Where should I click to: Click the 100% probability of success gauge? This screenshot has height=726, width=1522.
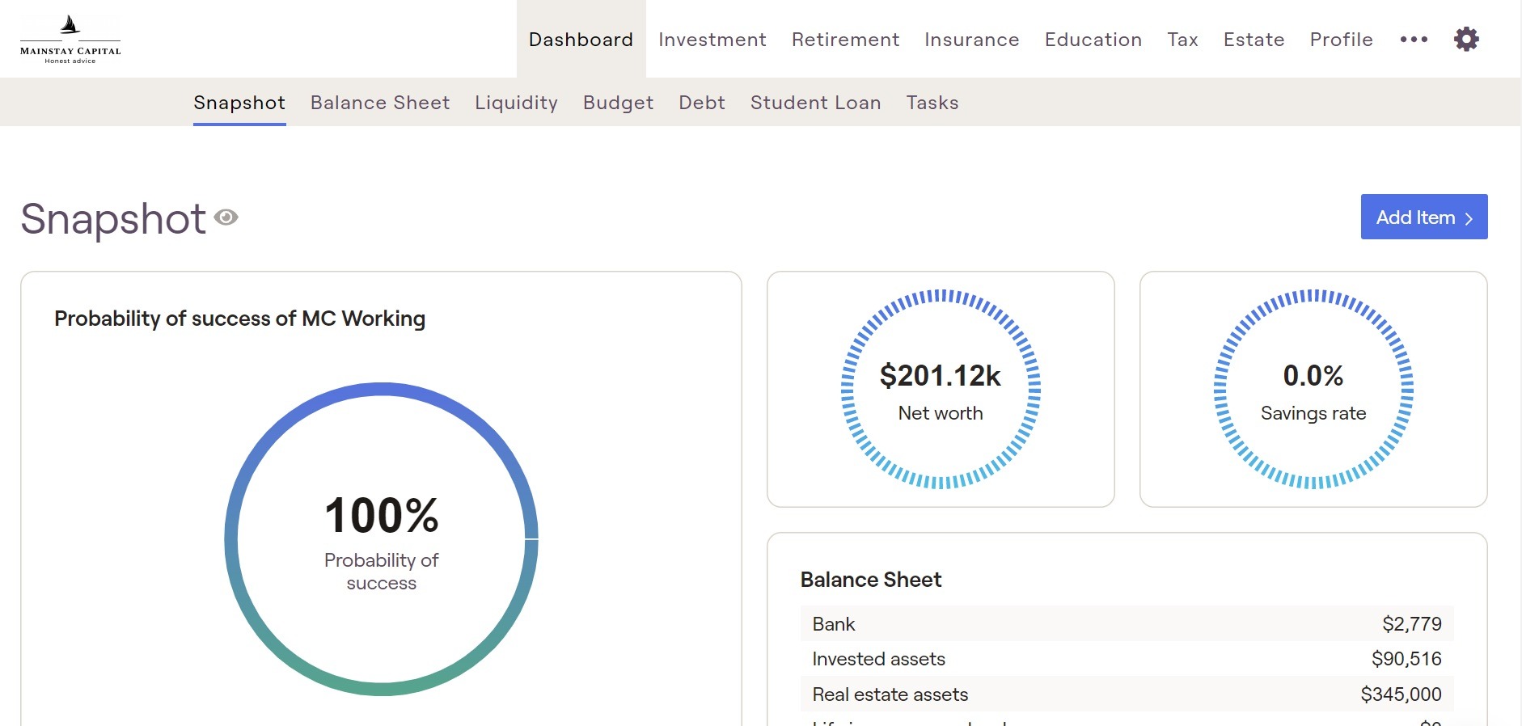381,539
